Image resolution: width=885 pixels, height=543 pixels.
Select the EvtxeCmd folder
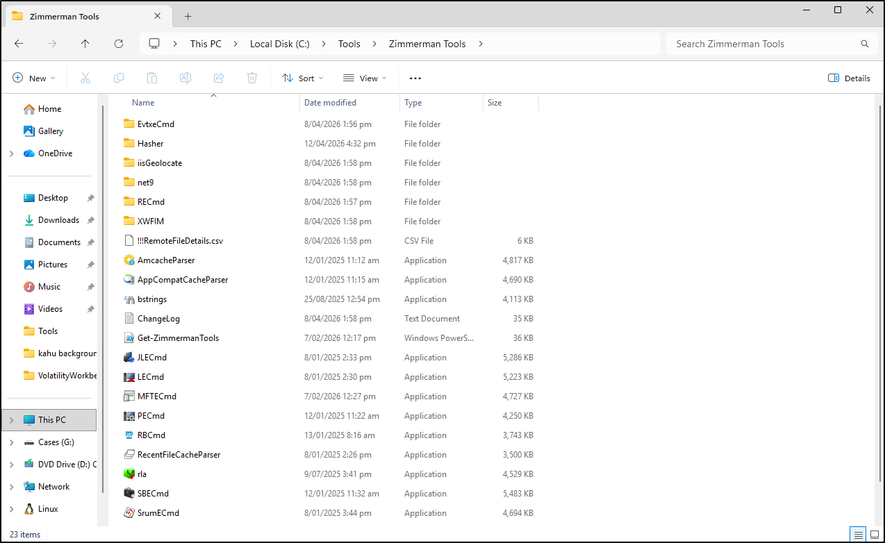pyautogui.click(x=156, y=124)
